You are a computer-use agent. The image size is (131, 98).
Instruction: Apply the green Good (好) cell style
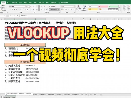click(x=113, y=7)
